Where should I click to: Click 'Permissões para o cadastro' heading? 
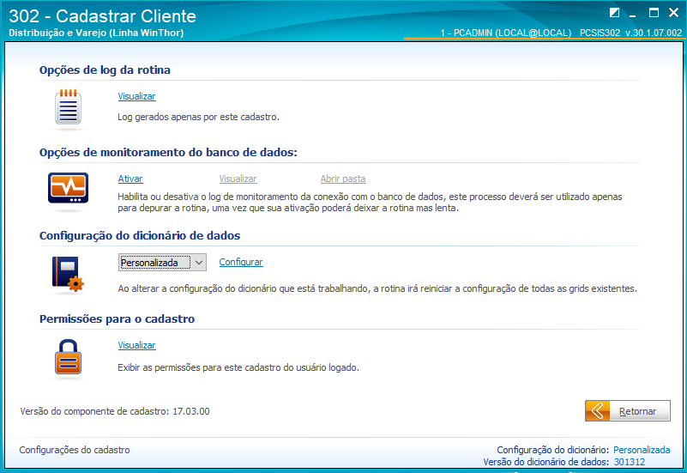(x=117, y=319)
